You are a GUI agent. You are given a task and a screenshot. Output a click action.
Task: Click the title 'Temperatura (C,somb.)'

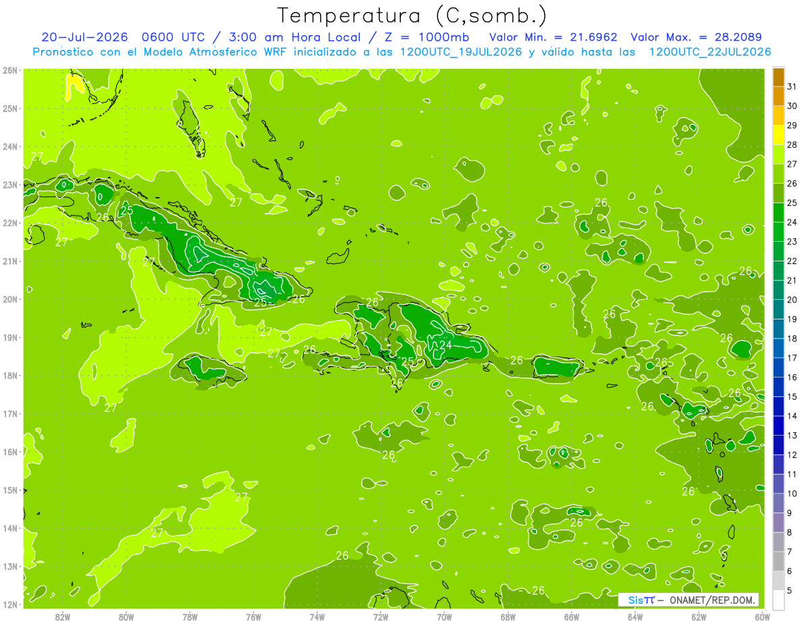pyautogui.click(x=412, y=16)
